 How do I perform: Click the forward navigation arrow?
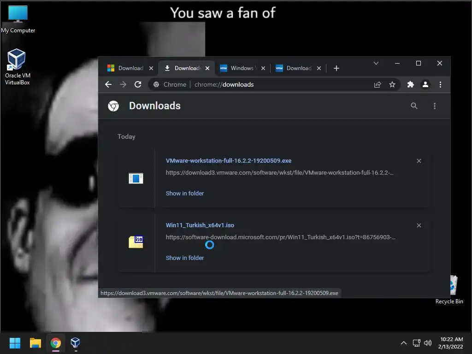123,85
